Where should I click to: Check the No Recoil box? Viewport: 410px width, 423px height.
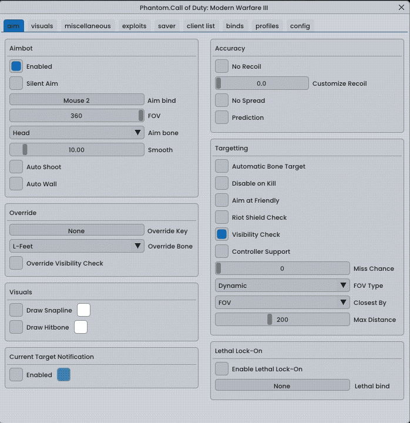(x=221, y=66)
